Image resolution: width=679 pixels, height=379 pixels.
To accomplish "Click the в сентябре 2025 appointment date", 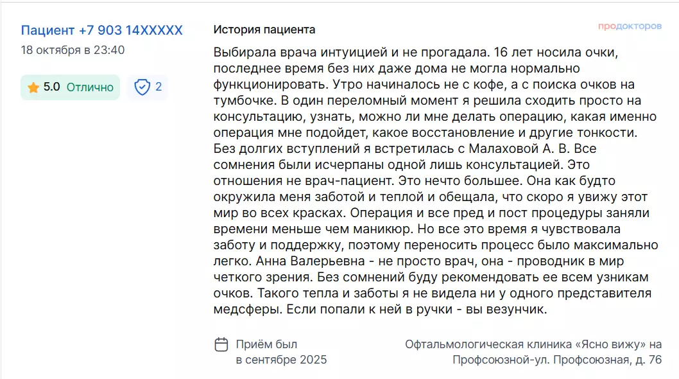I will pyautogui.click(x=281, y=360).
